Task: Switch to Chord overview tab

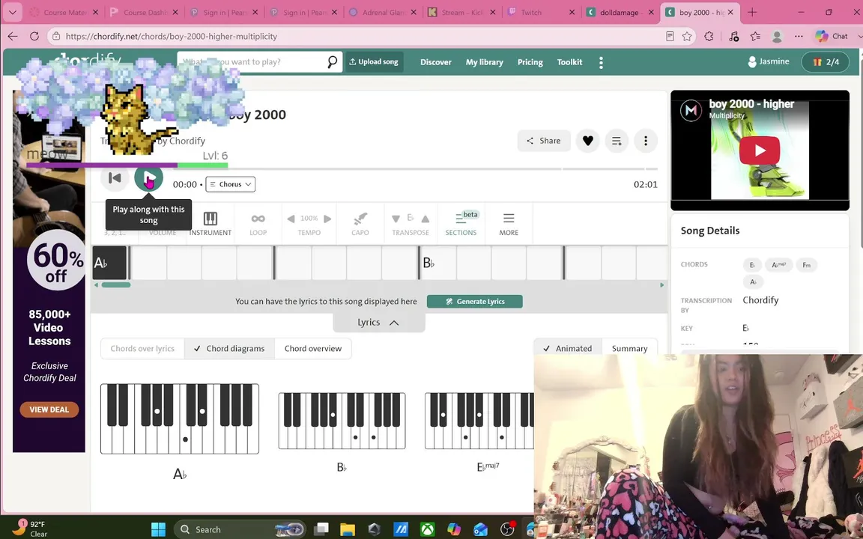Action: click(312, 349)
